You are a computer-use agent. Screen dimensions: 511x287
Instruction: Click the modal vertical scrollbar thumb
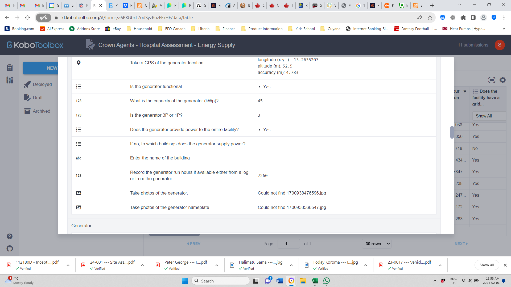452,132
